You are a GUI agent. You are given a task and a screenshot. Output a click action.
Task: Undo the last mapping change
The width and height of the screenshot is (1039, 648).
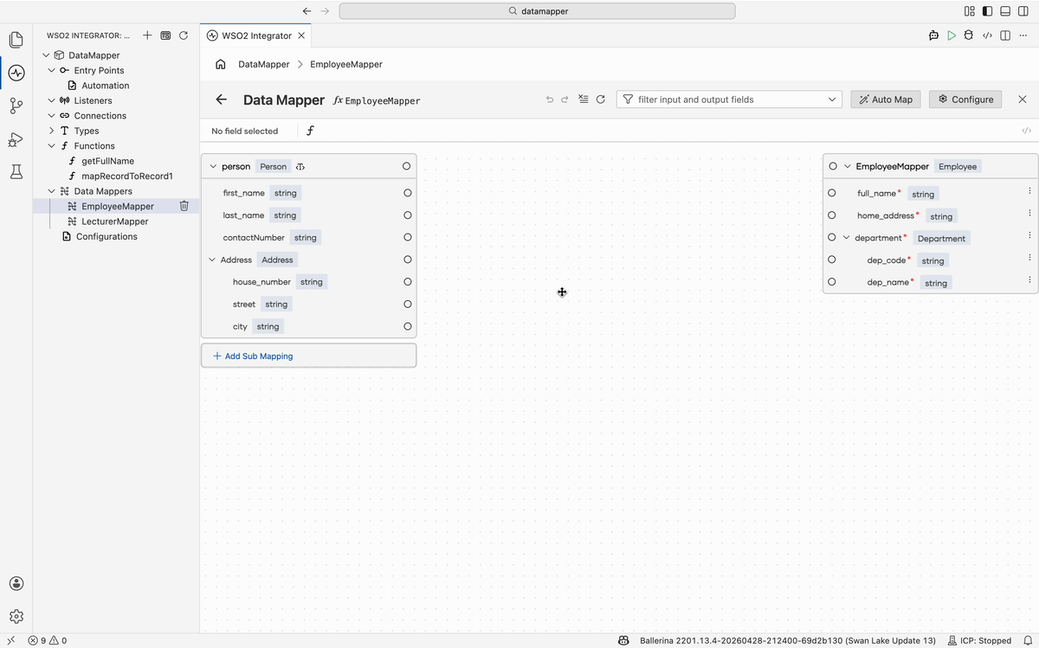550,99
